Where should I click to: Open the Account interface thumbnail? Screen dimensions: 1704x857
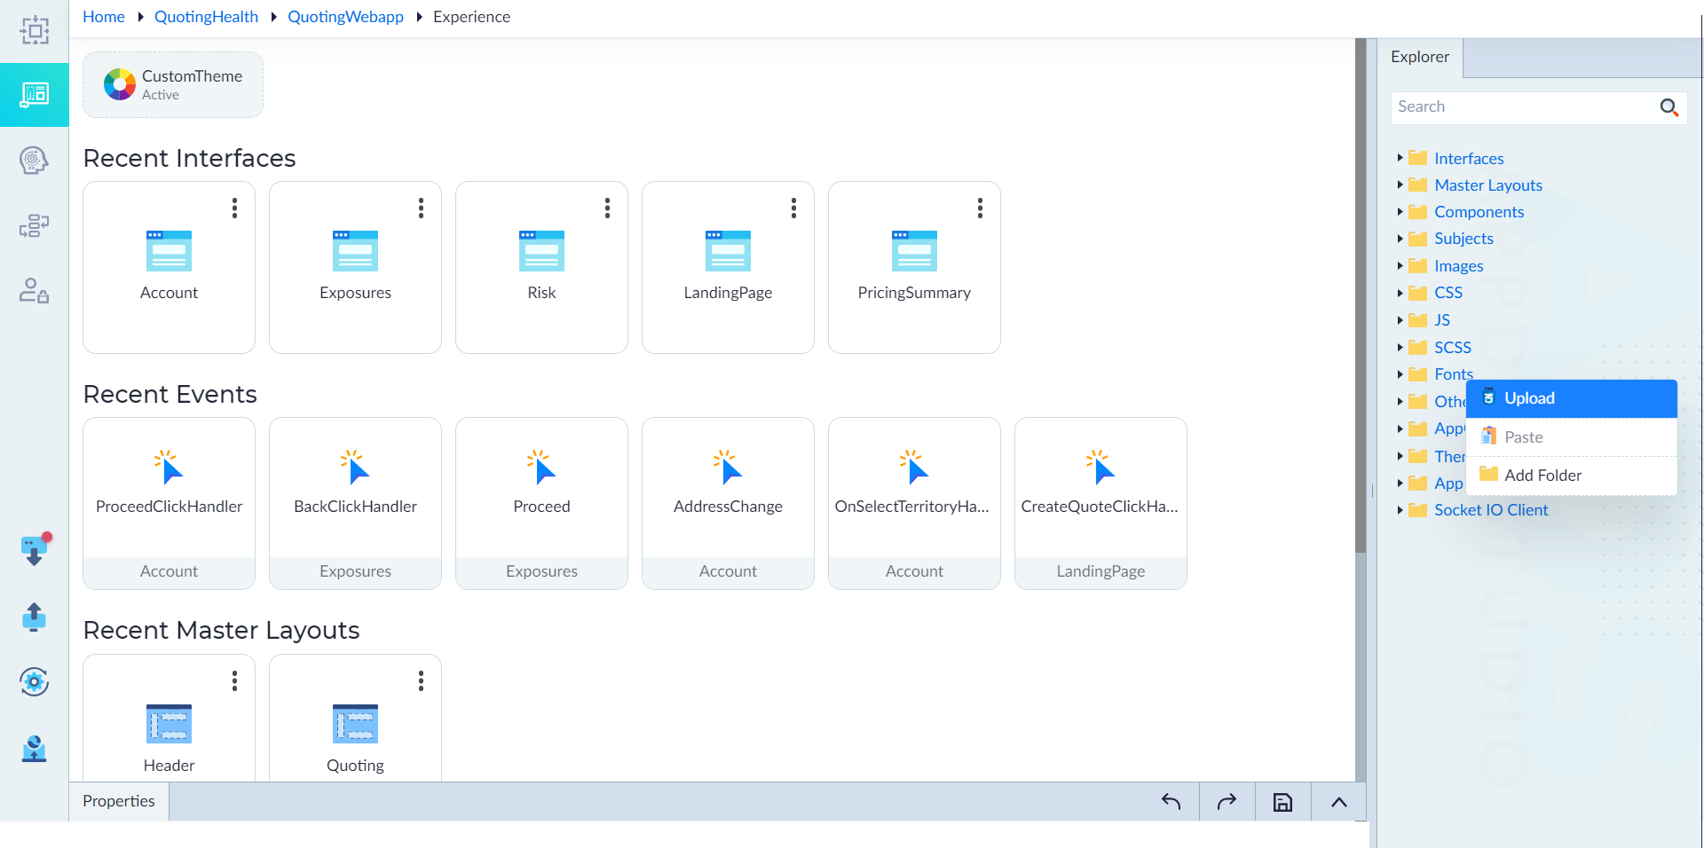tap(169, 251)
